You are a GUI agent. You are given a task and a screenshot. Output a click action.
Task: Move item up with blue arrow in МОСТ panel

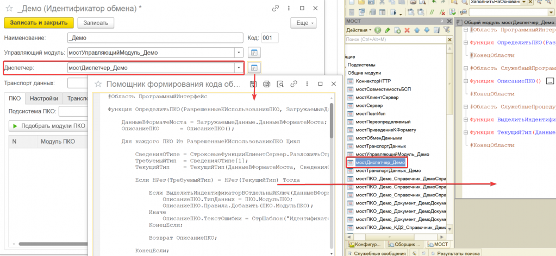[x=417, y=30]
